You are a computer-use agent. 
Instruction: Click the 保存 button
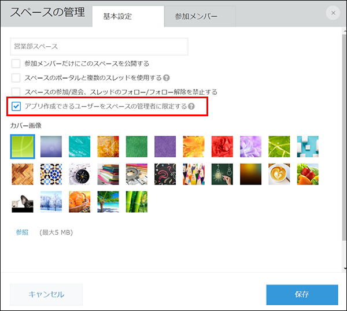pyautogui.click(x=302, y=295)
